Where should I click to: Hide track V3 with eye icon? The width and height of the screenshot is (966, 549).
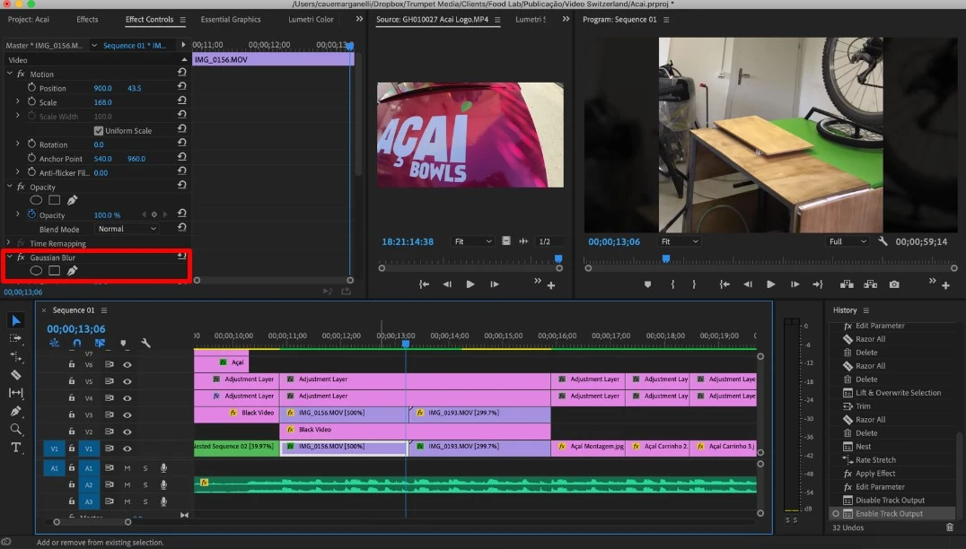[x=127, y=414]
